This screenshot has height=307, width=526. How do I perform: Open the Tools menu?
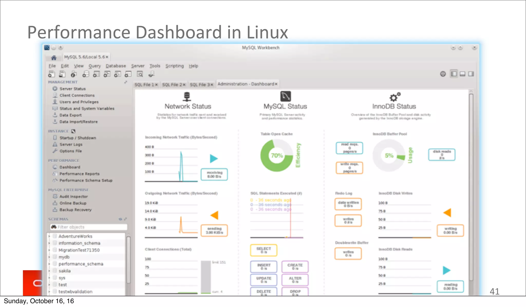pos(155,66)
